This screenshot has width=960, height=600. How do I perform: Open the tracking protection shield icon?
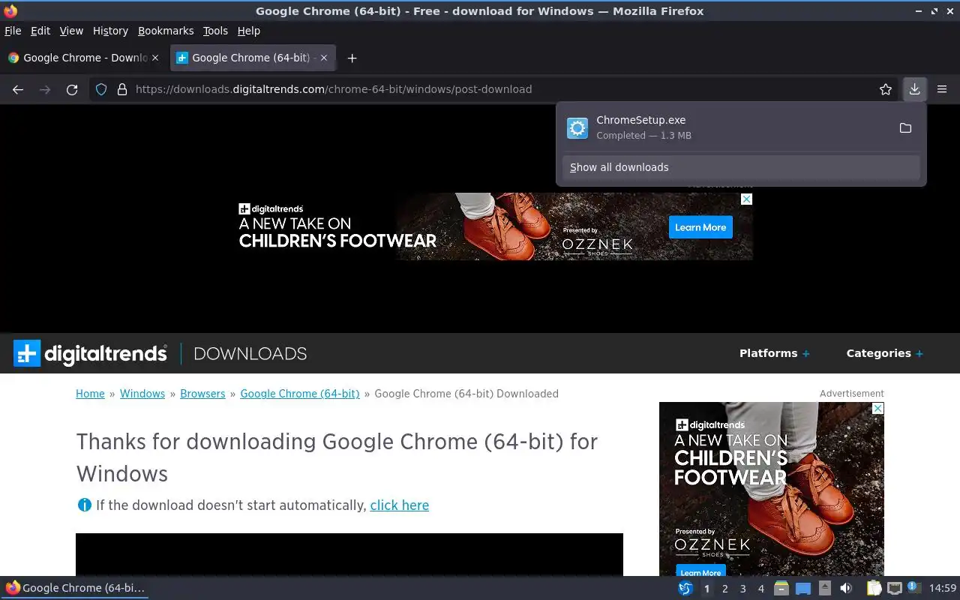(102, 89)
